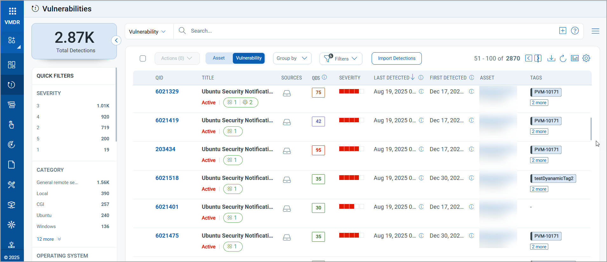Refresh the vulnerability list
Image resolution: width=607 pixels, height=262 pixels.
coord(563,58)
